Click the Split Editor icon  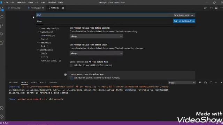coord(216,8)
